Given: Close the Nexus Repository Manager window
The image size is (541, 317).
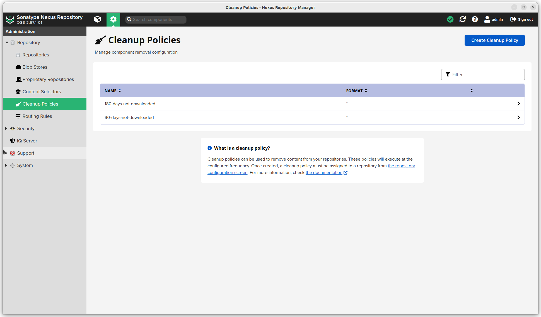Looking at the screenshot, I should [533, 7].
